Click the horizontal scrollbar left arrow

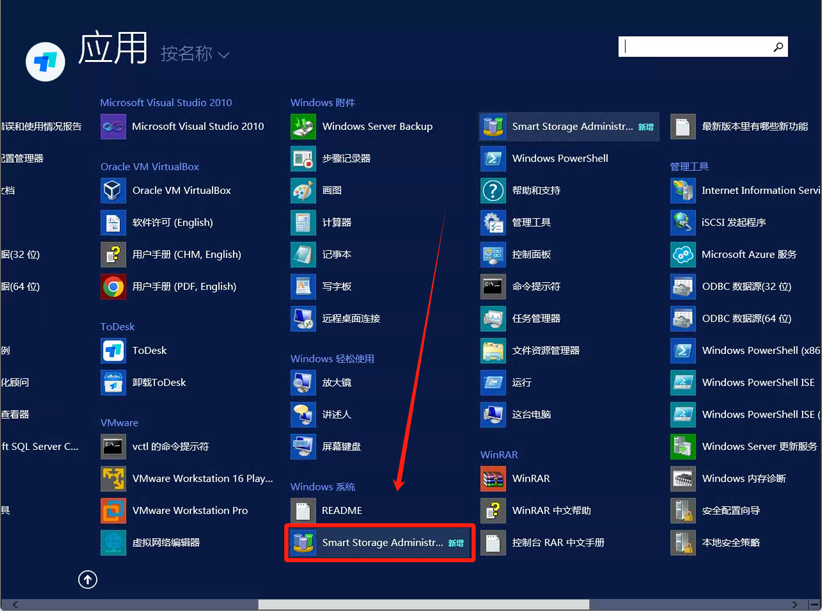point(15,605)
